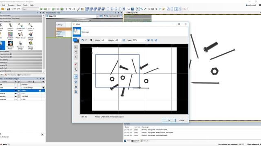Toggle eye visibility in the 0,000 row
Viewport: 261px width, 146px height.
[x=16, y=99]
